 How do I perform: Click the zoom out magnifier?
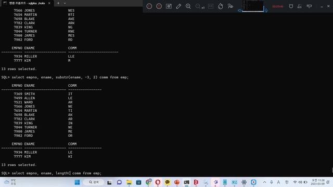(198, 6)
